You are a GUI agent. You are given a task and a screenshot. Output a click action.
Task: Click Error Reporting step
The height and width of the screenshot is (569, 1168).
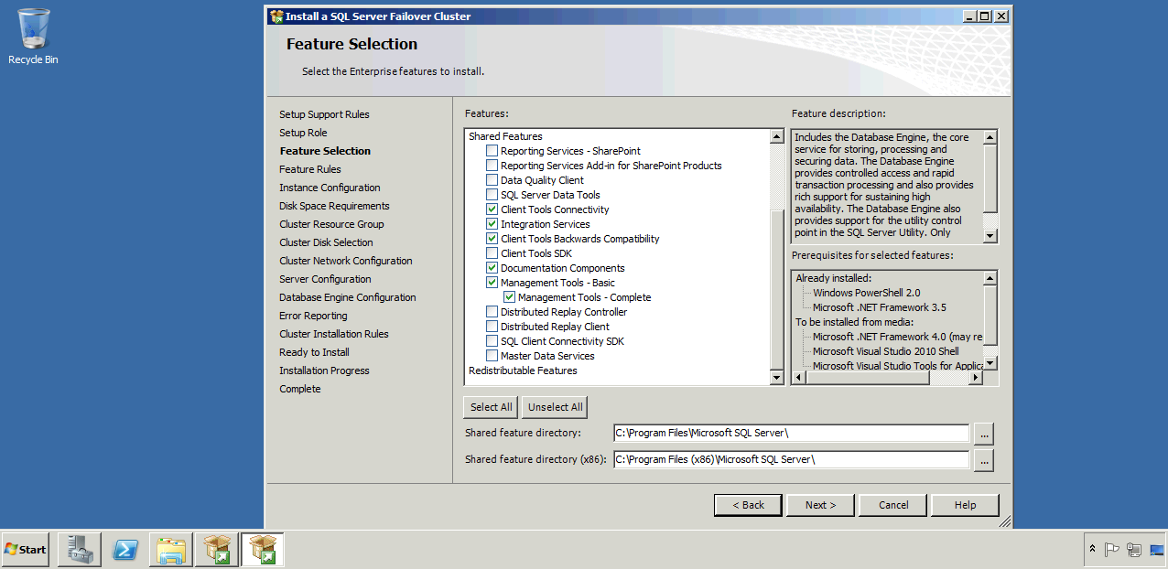(x=313, y=316)
